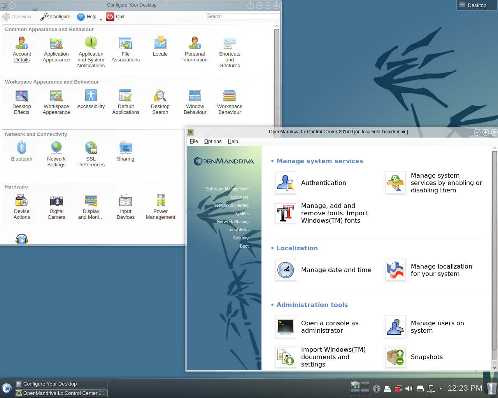Open SSL Preferences module
498x398 pixels.
pyautogui.click(x=91, y=154)
